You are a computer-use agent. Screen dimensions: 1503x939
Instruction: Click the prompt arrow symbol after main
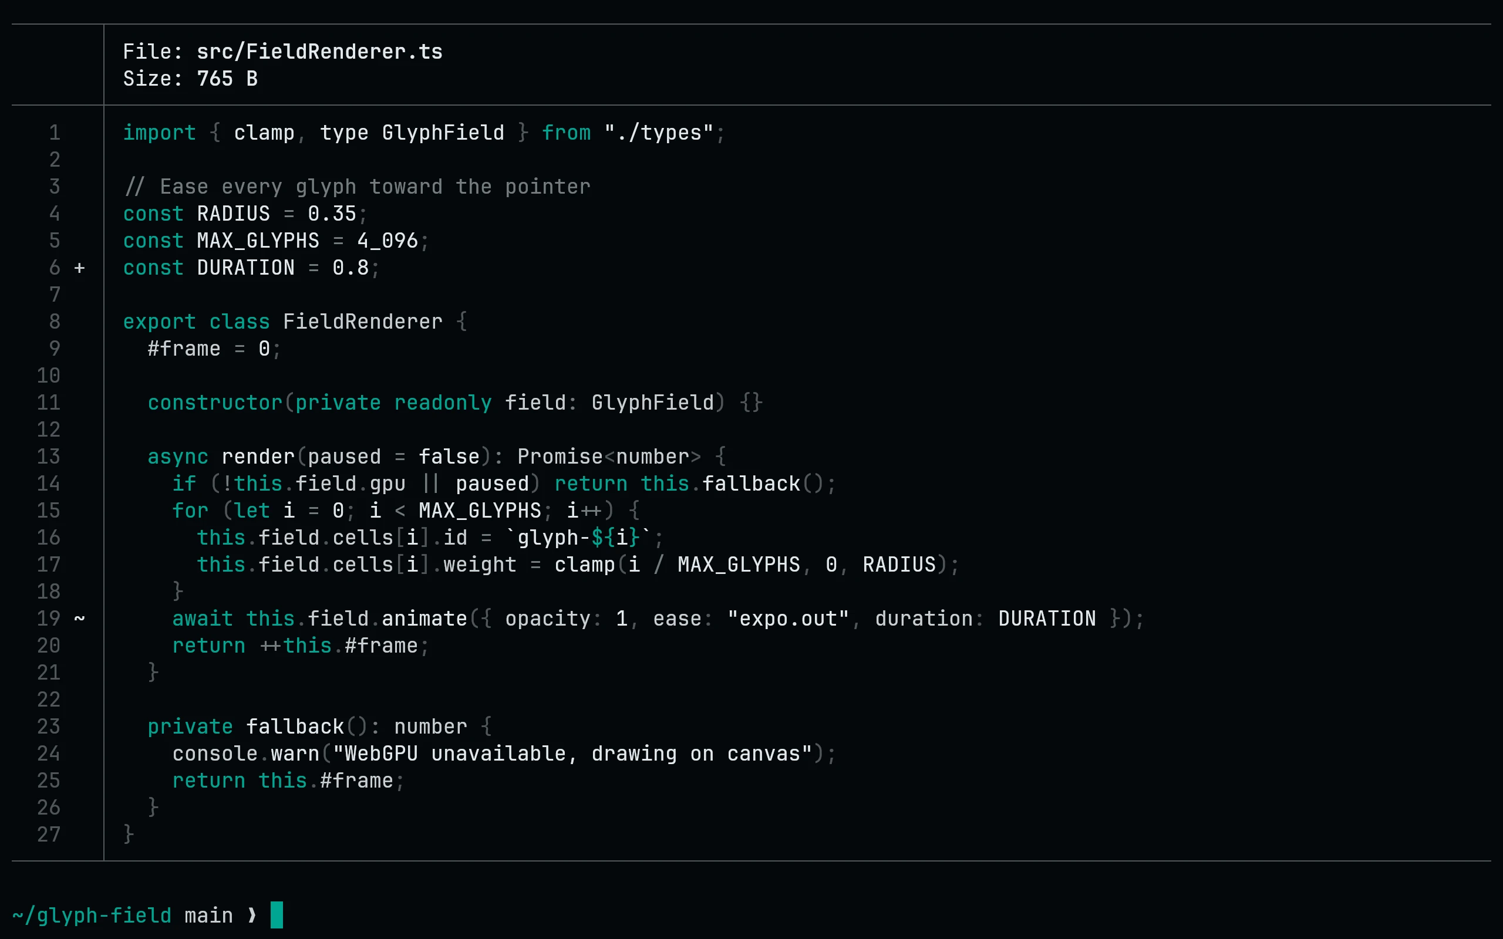[x=252, y=916]
